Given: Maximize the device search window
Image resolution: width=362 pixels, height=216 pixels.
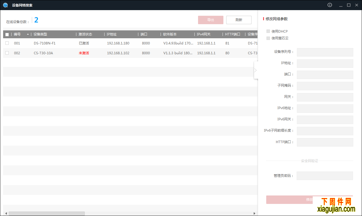Looking at the screenshot, I should click(x=349, y=5).
